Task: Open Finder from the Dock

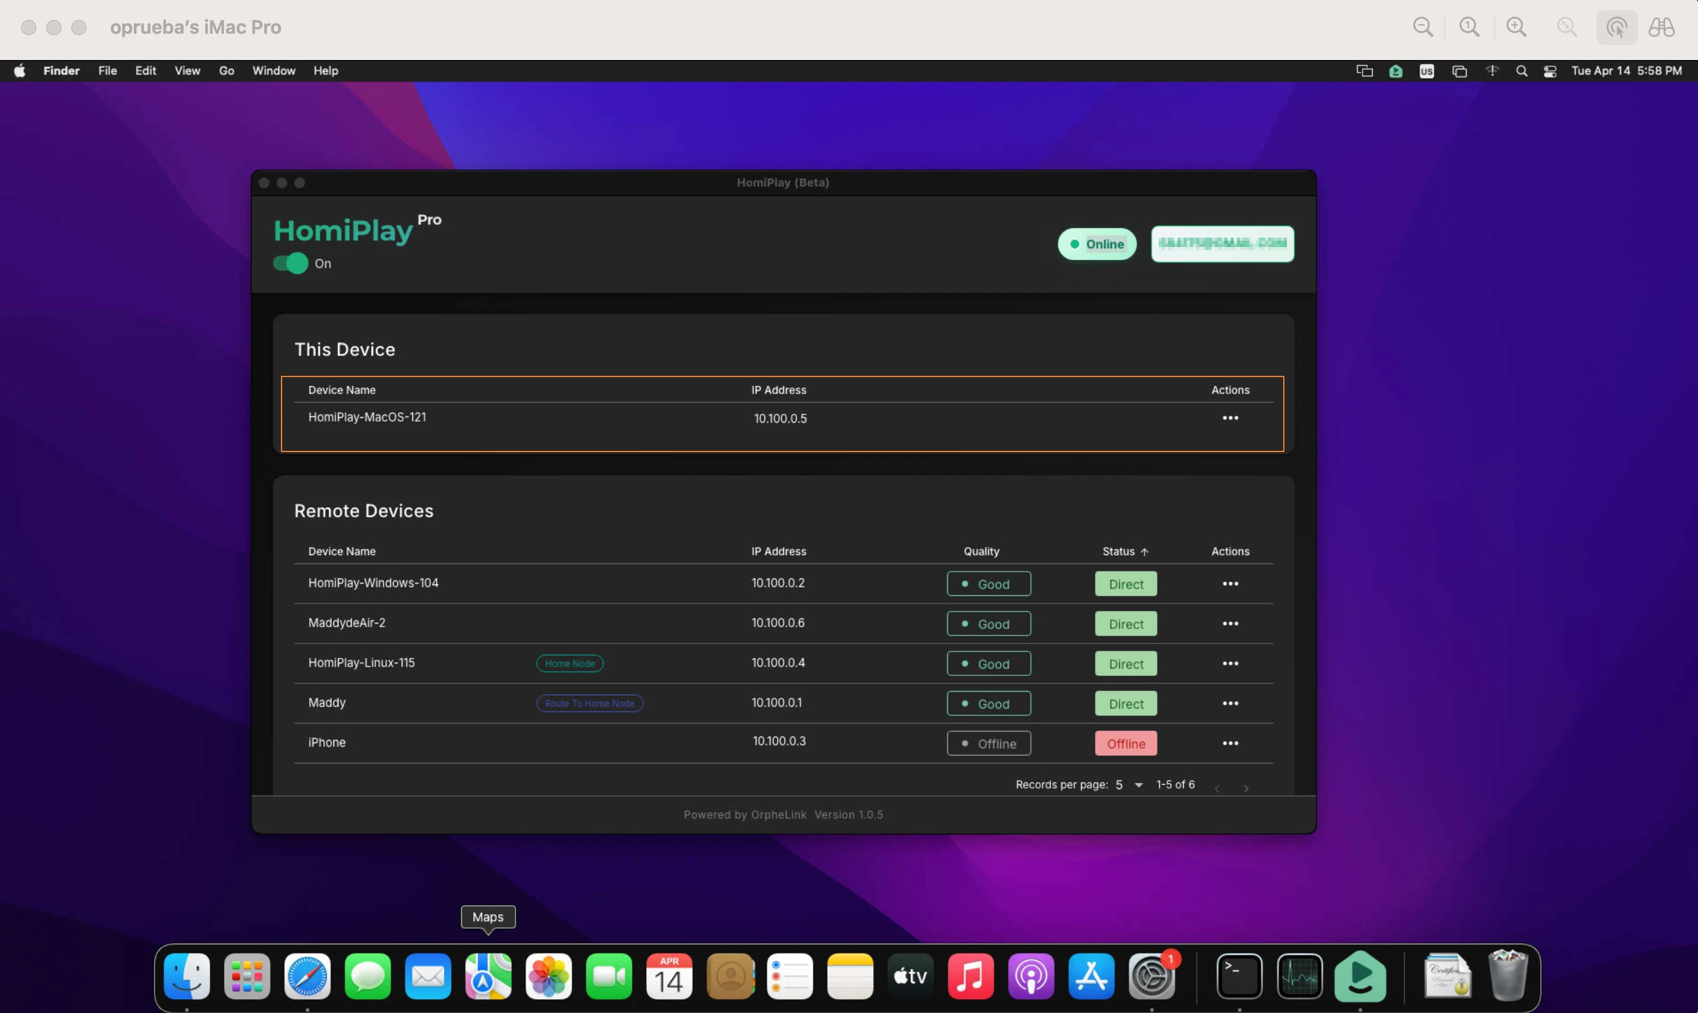Action: click(187, 976)
